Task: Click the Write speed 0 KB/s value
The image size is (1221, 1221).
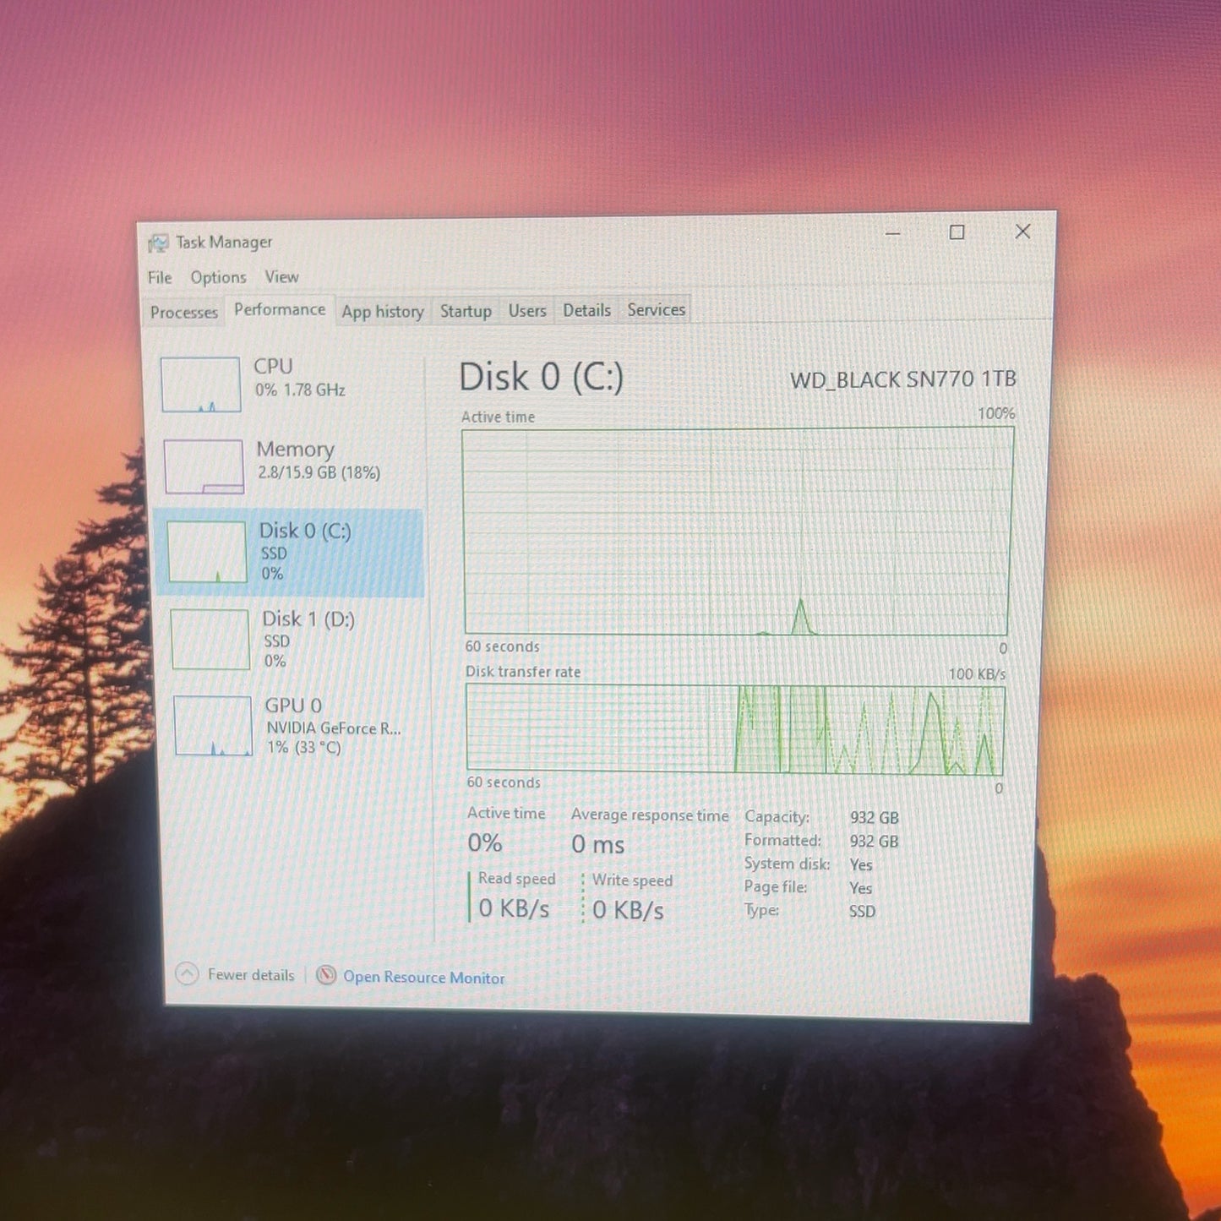Action: coord(628,910)
